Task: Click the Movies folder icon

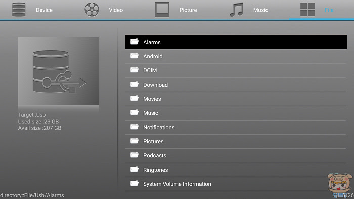Action: coord(135,99)
